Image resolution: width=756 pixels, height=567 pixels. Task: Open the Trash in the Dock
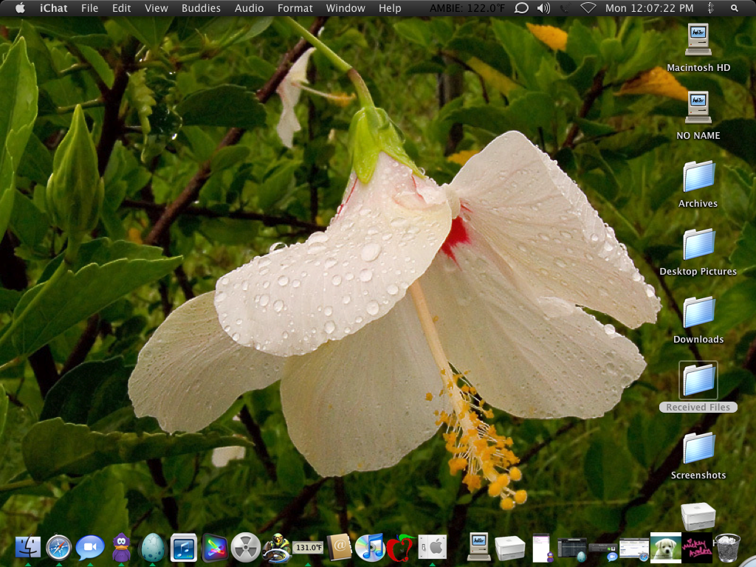(x=728, y=547)
